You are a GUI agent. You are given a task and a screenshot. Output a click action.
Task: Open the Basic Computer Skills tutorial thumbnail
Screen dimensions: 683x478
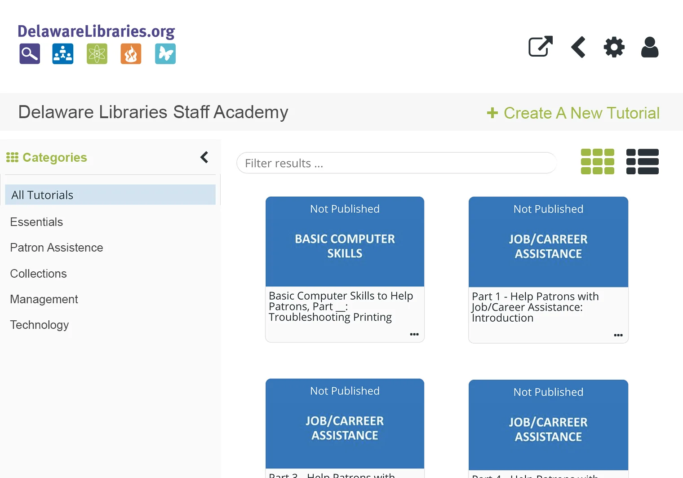click(x=345, y=241)
